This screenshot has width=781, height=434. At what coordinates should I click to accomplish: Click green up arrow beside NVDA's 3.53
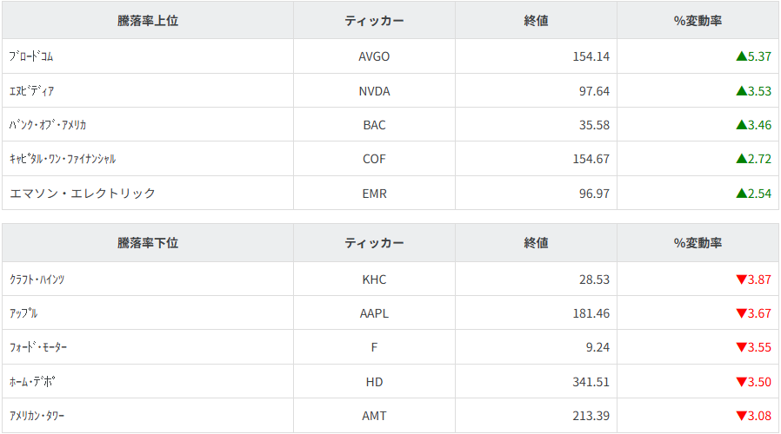point(741,90)
